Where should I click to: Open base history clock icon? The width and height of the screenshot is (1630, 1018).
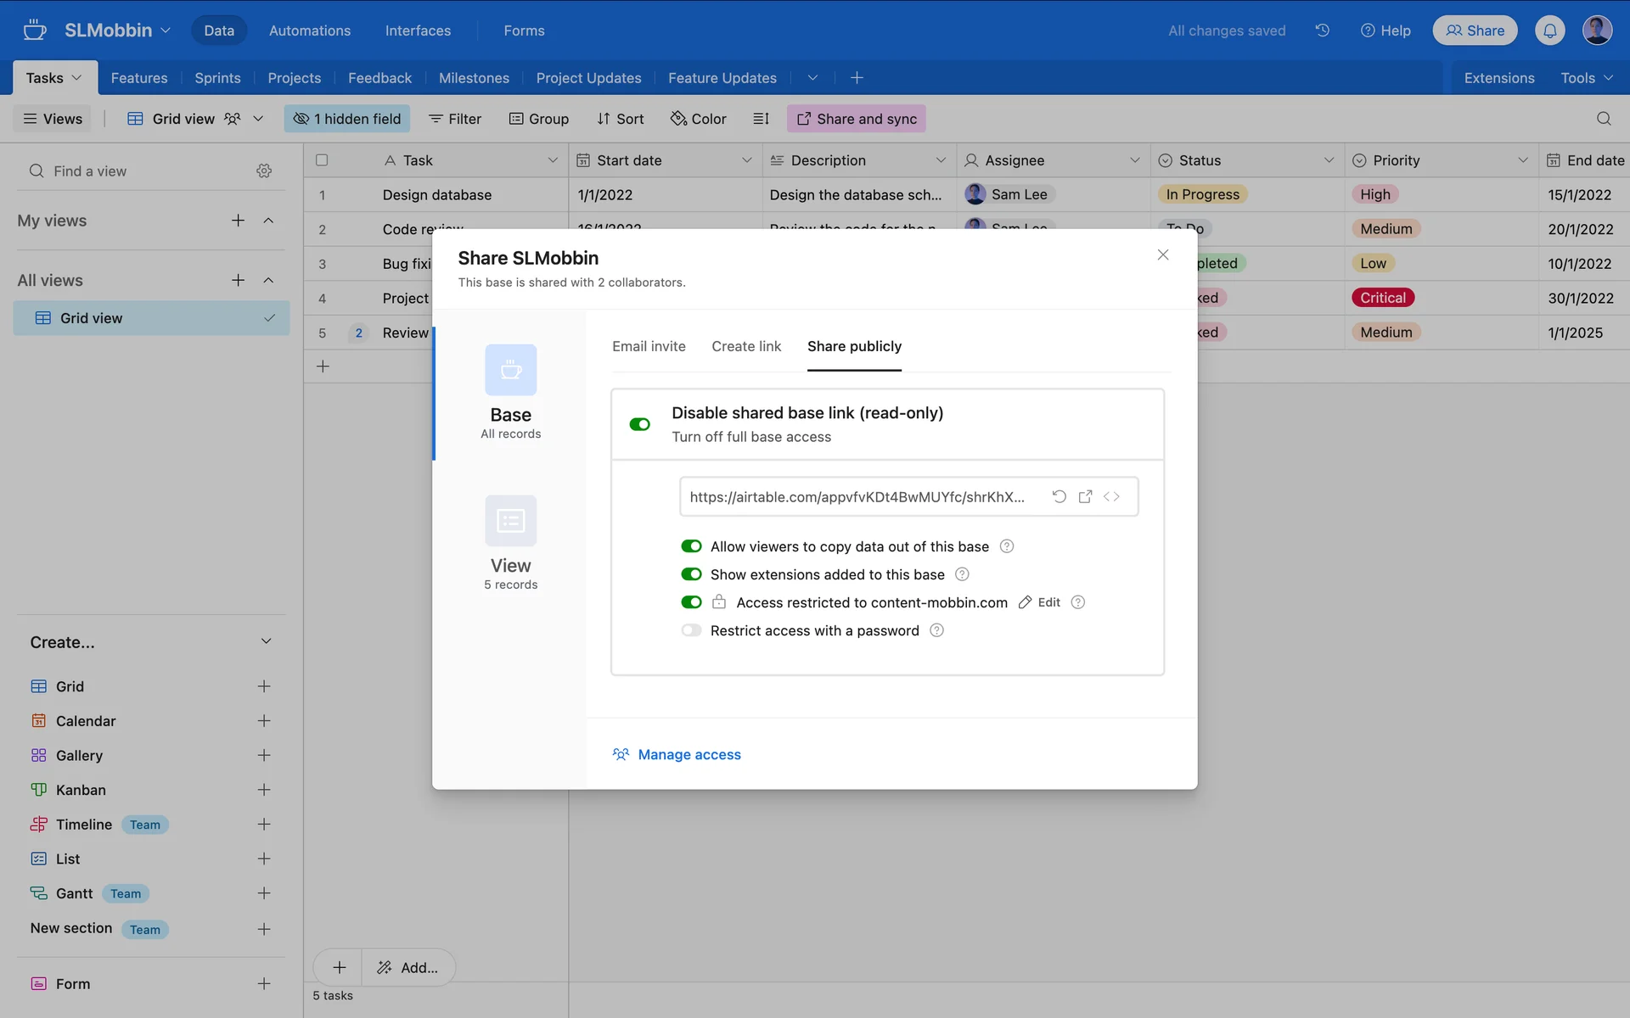pyautogui.click(x=1322, y=31)
